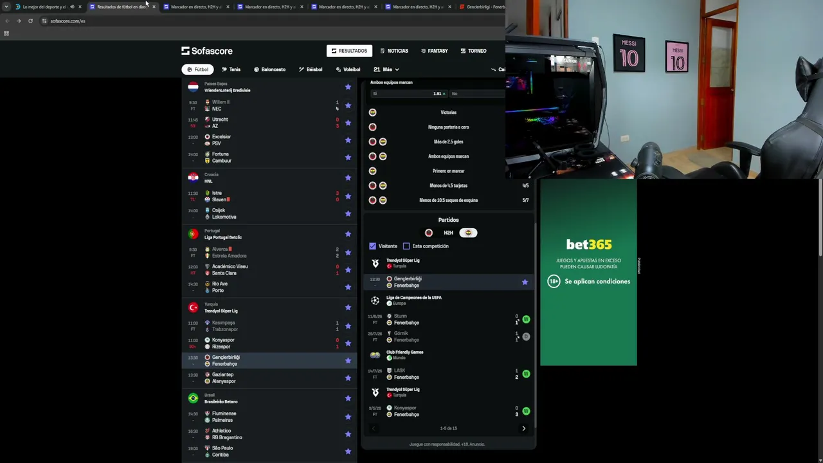
Task: Reload the sofascore.com page
Action: coord(30,21)
